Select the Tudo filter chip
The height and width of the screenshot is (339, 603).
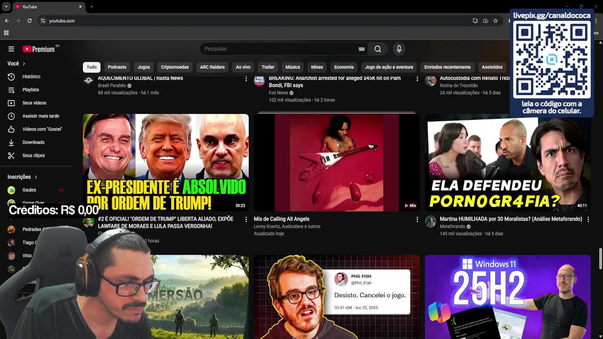tap(92, 67)
